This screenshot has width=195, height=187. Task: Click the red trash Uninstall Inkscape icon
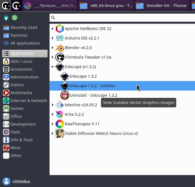65,95
